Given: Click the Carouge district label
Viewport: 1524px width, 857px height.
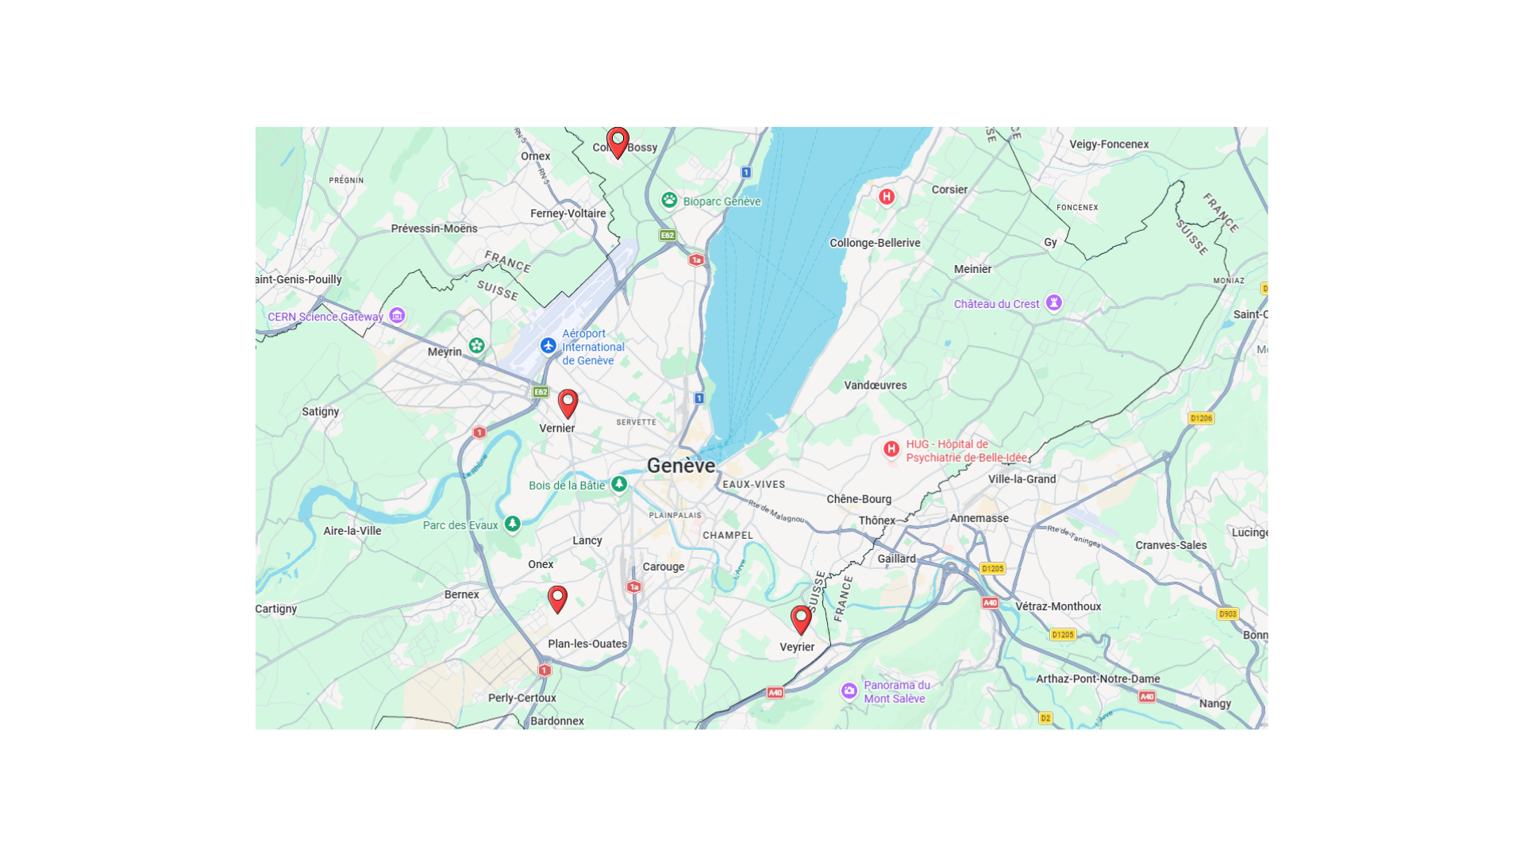Looking at the screenshot, I should click(664, 567).
